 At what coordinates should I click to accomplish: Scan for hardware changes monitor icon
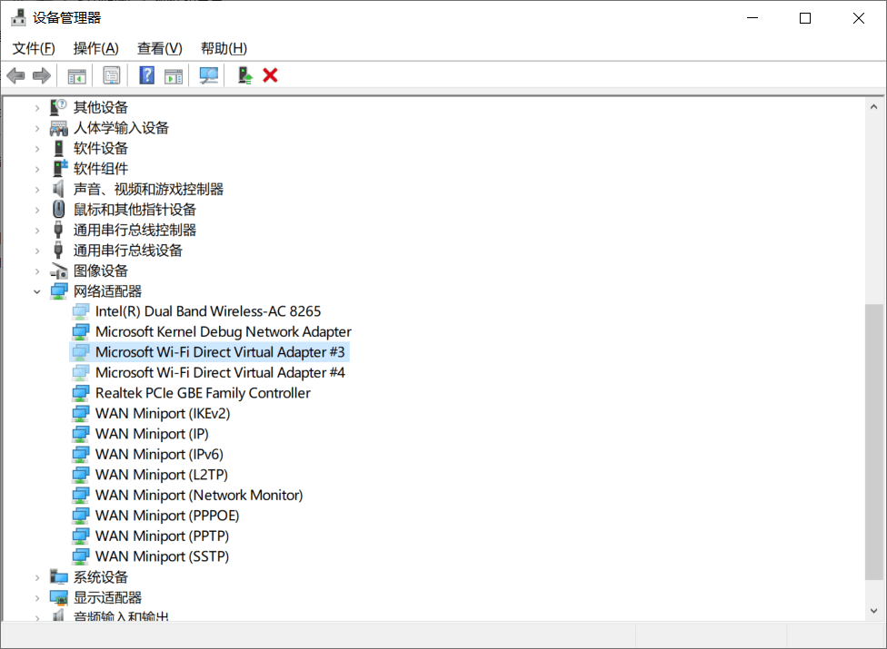(209, 75)
